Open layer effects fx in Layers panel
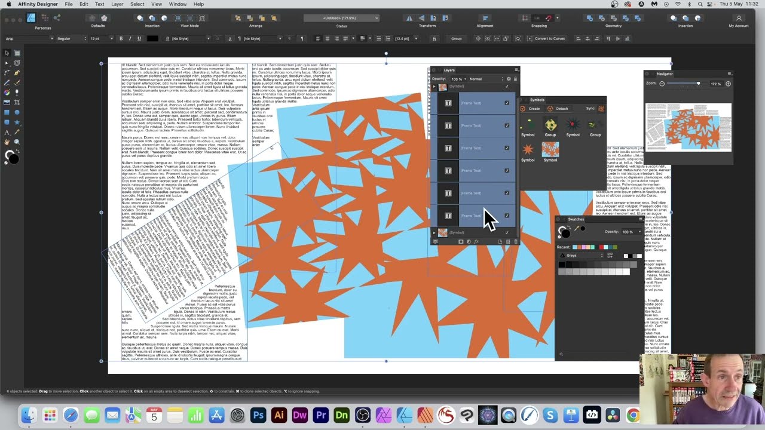This screenshot has height=430, width=765. coord(476,241)
